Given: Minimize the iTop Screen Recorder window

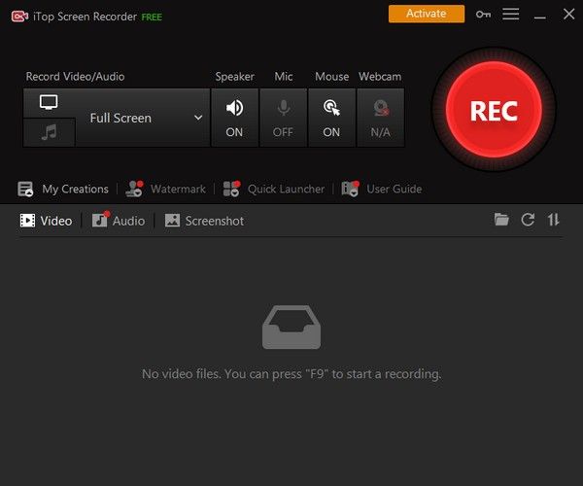Looking at the screenshot, I should [x=540, y=17].
